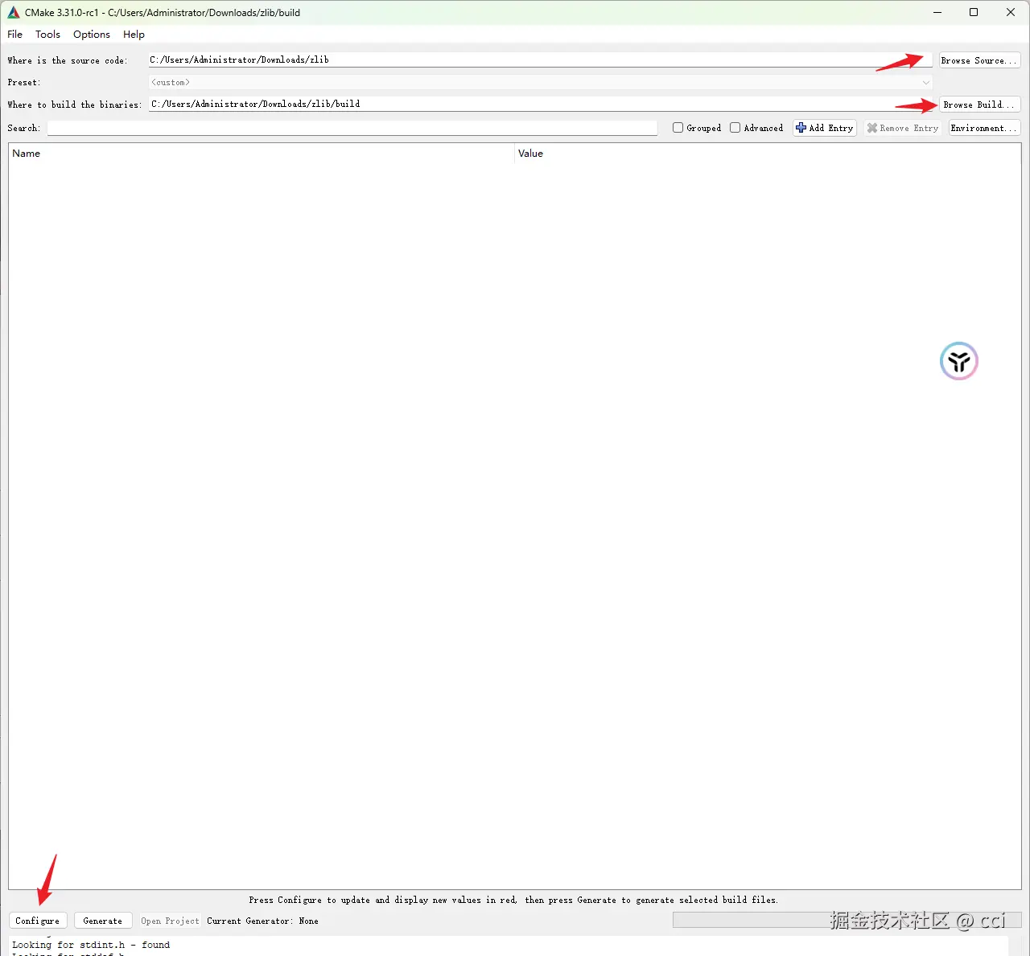Click the progress bar near Current Generator
The height and width of the screenshot is (956, 1030).
click(847, 920)
